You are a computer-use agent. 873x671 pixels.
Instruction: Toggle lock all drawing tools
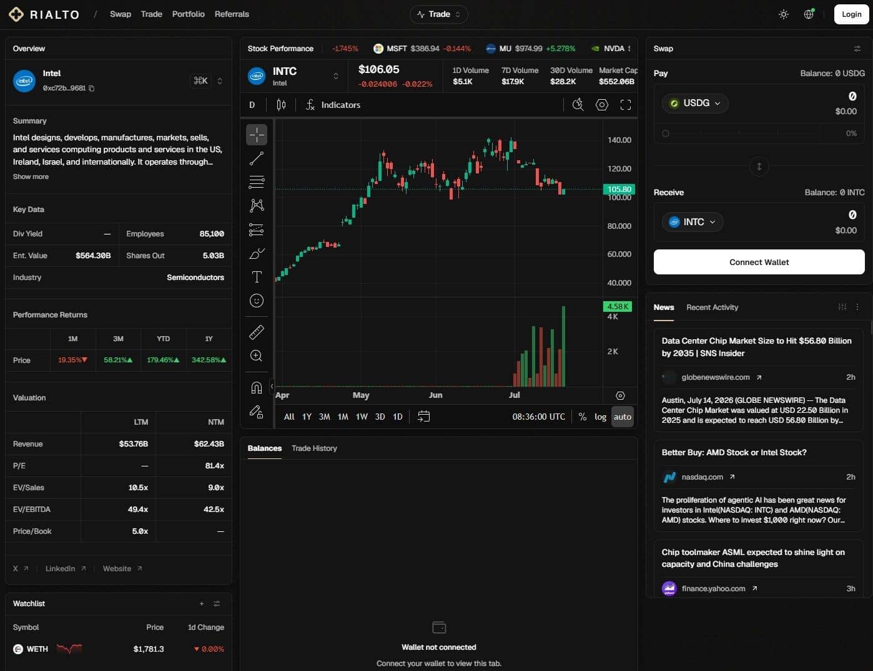257,412
